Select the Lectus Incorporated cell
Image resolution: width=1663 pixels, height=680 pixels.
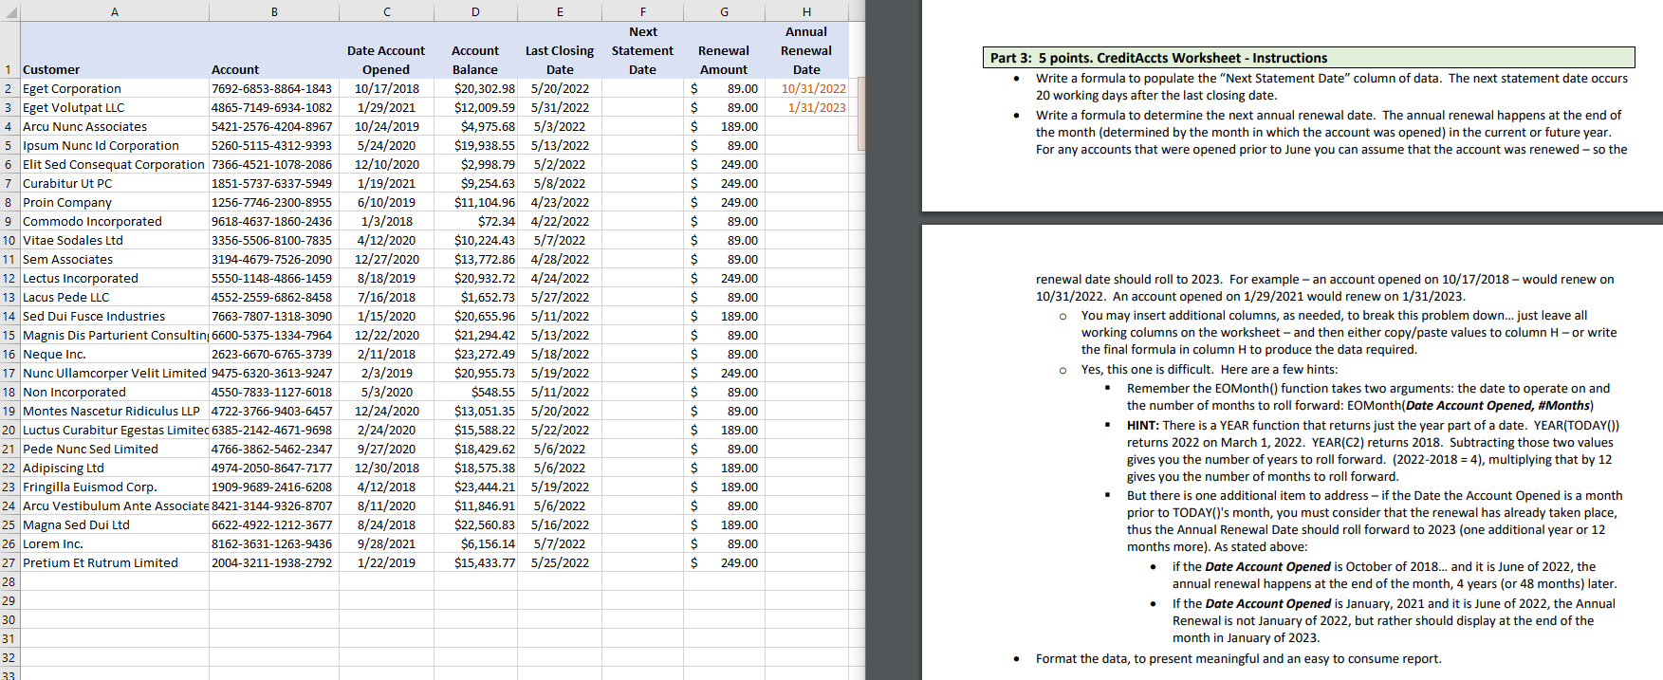tap(115, 278)
